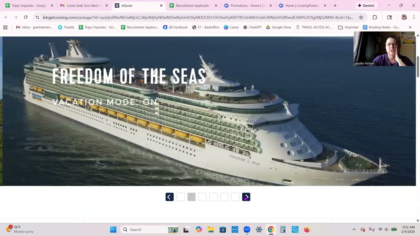Open the Chrome apps grid shortcut
The width and height of the screenshot is (420, 236).
point(5,27)
